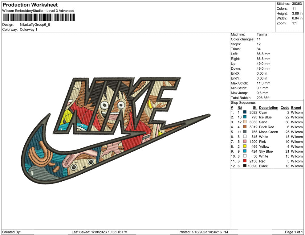Click the barcode under the worksheet title
The image size is (305, 235).
39,18
